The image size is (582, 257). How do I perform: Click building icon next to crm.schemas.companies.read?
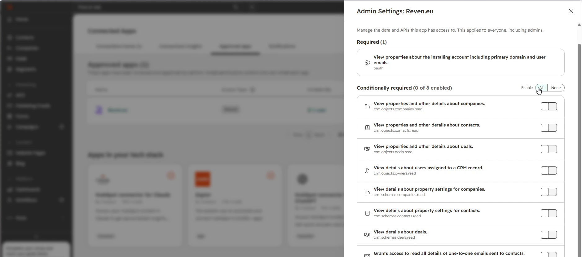[x=367, y=192]
